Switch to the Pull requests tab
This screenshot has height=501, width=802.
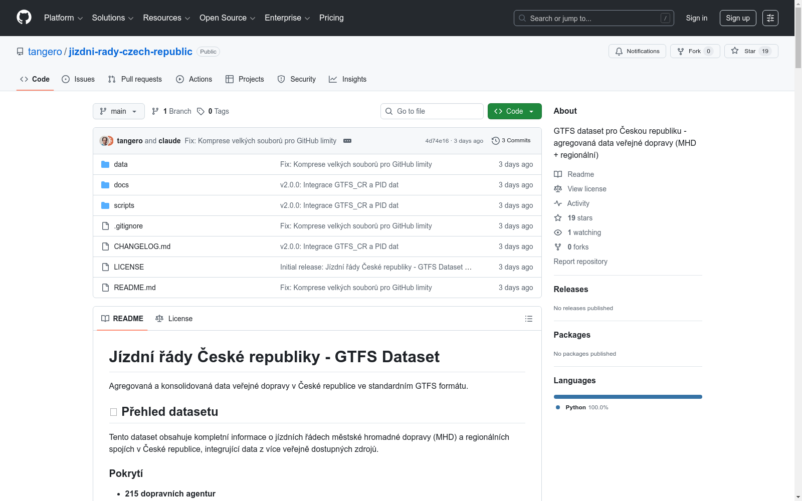pos(135,79)
